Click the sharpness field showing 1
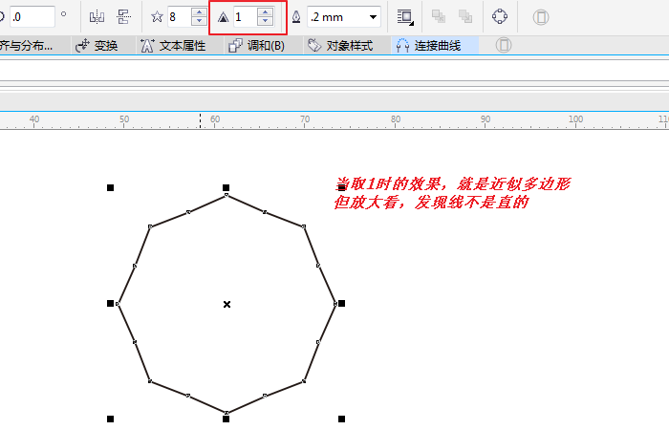The width and height of the screenshot is (669, 430). 246,17
